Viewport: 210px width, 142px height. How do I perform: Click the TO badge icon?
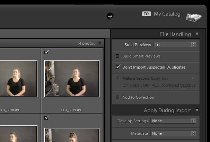coord(146,14)
